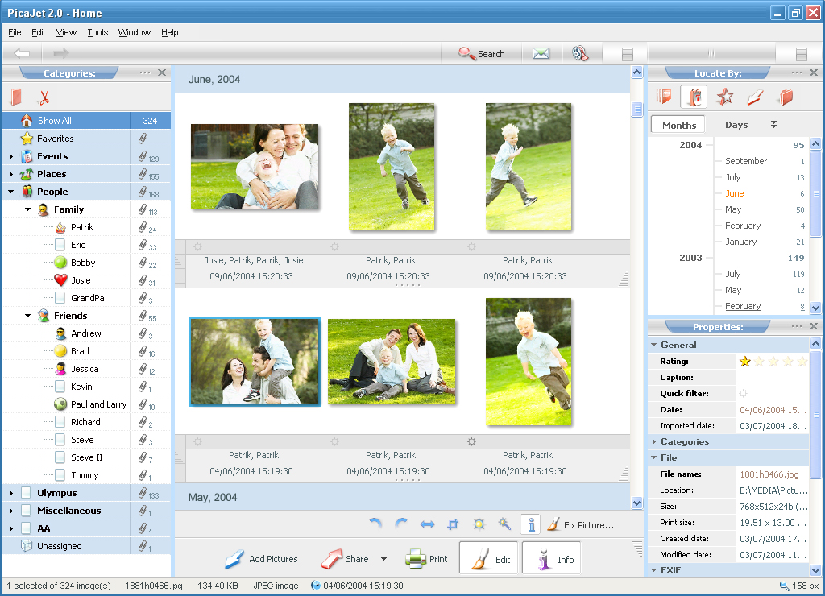Click the back navigation arrow

pyautogui.click(x=22, y=53)
